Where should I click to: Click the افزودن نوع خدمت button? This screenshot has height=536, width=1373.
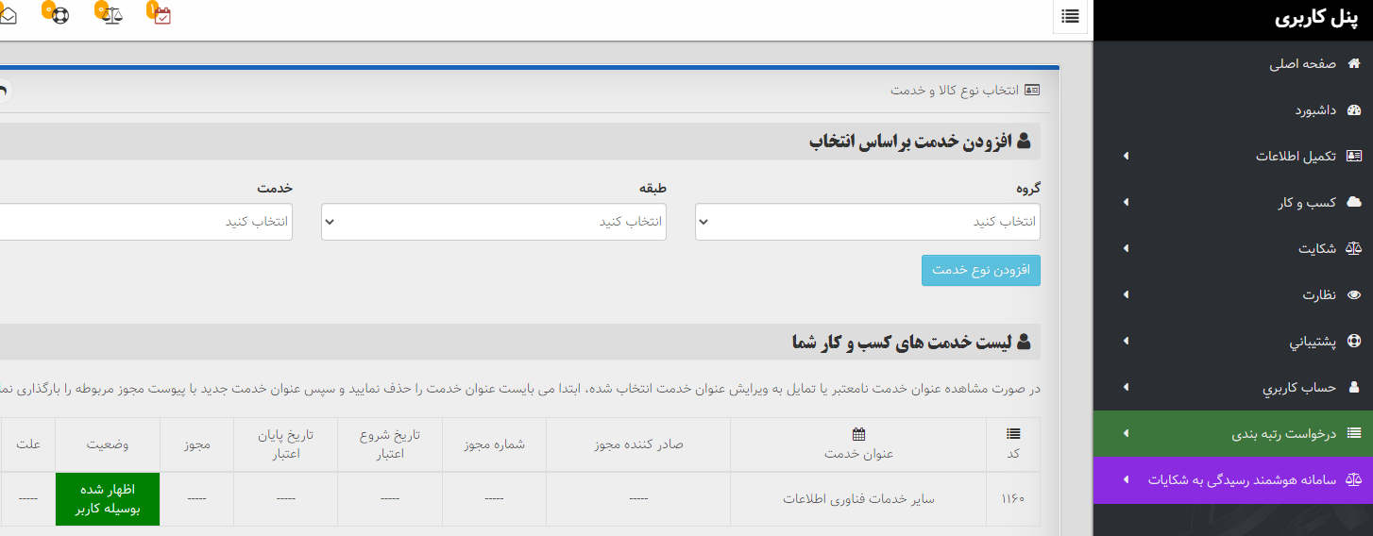[x=981, y=270]
